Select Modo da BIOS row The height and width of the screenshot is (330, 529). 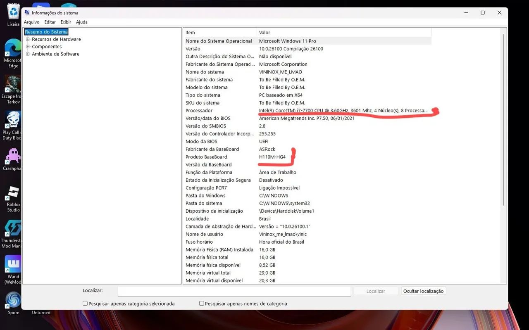pos(307,141)
